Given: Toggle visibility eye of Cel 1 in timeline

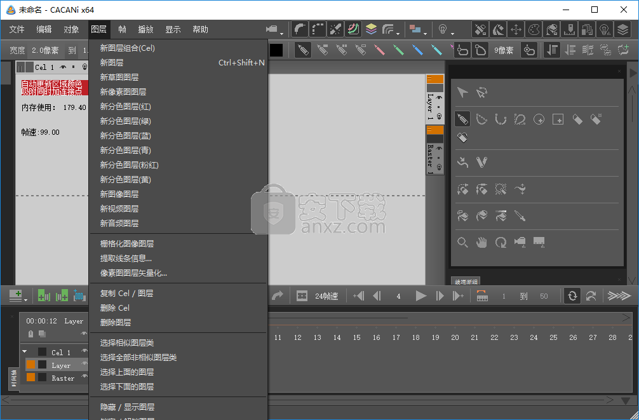Looking at the screenshot, I should click(x=84, y=351).
